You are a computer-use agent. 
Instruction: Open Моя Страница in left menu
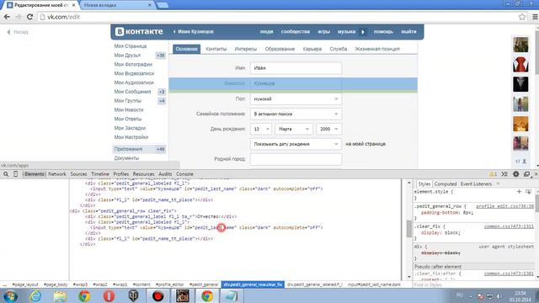[x=131, y=46]
